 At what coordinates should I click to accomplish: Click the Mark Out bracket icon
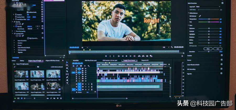pos(114,56)
